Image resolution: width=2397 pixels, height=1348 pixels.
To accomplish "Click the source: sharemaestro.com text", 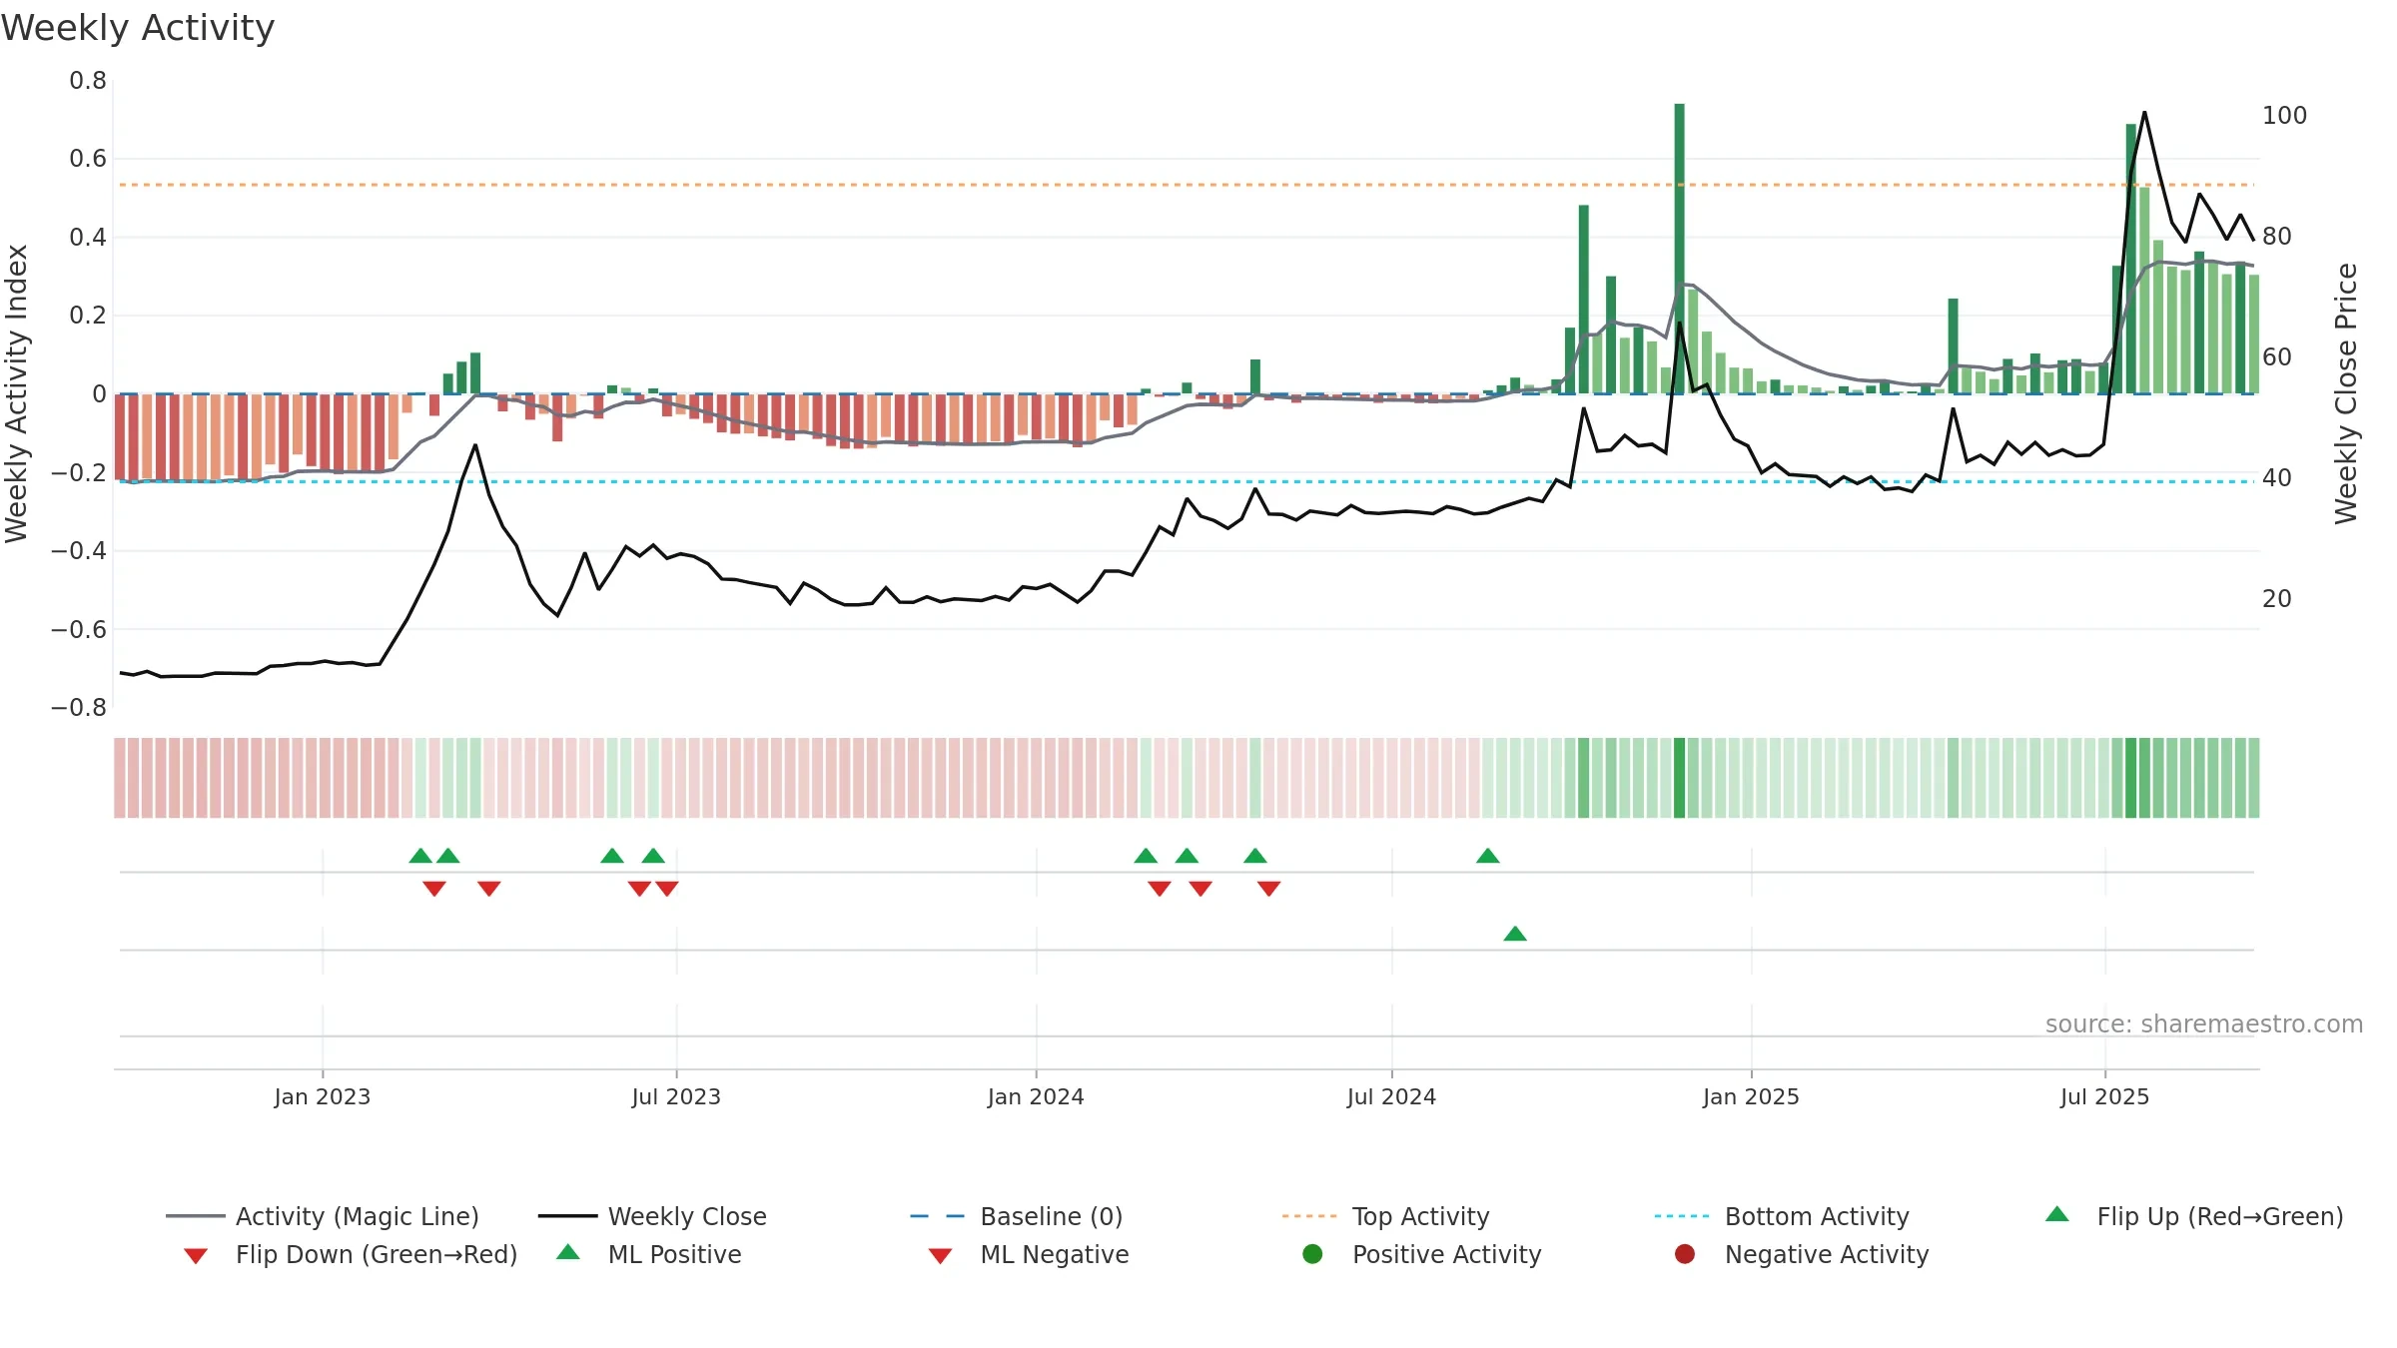I will coord(2204,1023).
